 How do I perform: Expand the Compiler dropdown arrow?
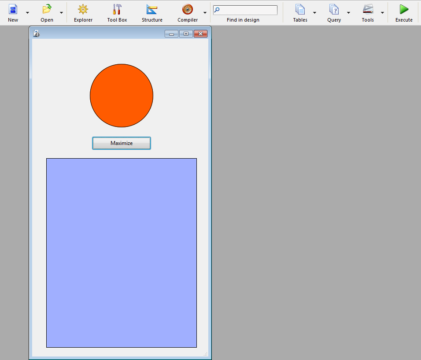[x=205, y=13]
